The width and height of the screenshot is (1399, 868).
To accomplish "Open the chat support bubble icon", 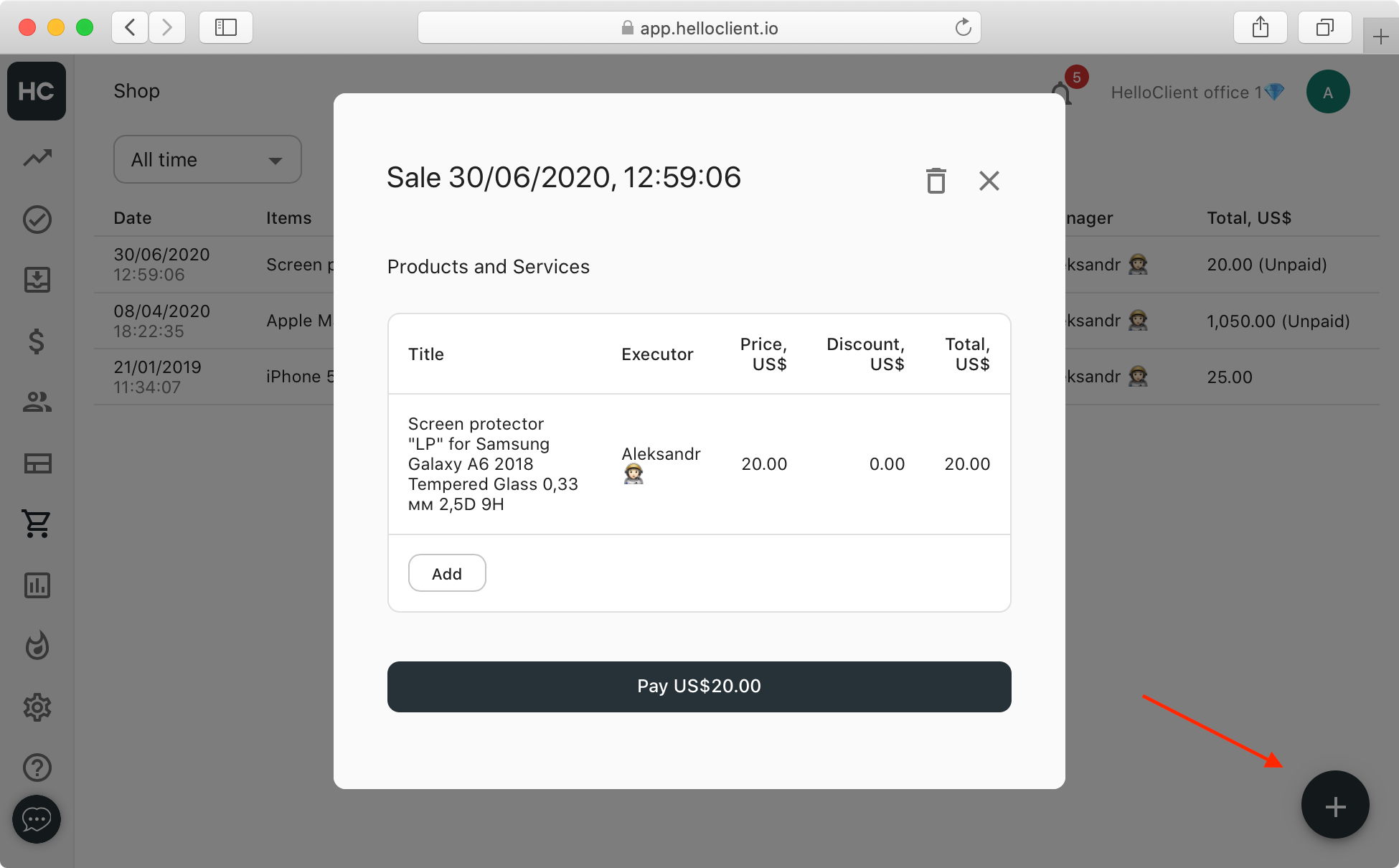I will (x=37, y=819).
